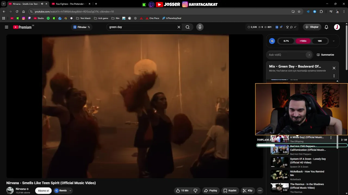
Task: Open a new browser tab
Action: (96, 4)
